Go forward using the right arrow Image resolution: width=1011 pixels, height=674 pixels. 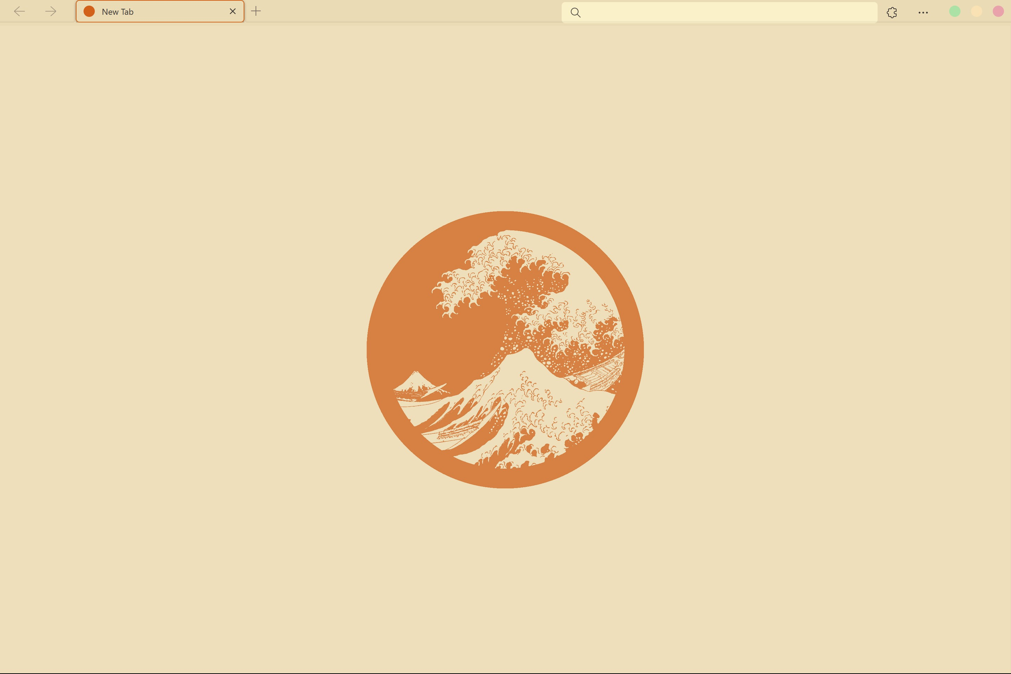click(51, 12)
